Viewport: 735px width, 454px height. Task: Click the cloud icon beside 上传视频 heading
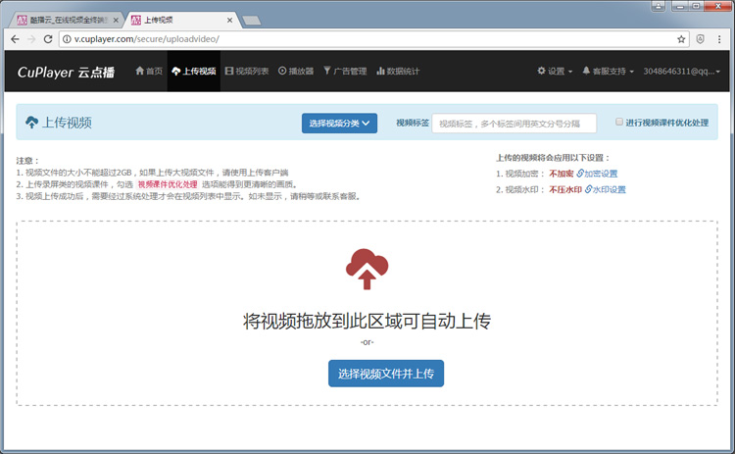32,123
